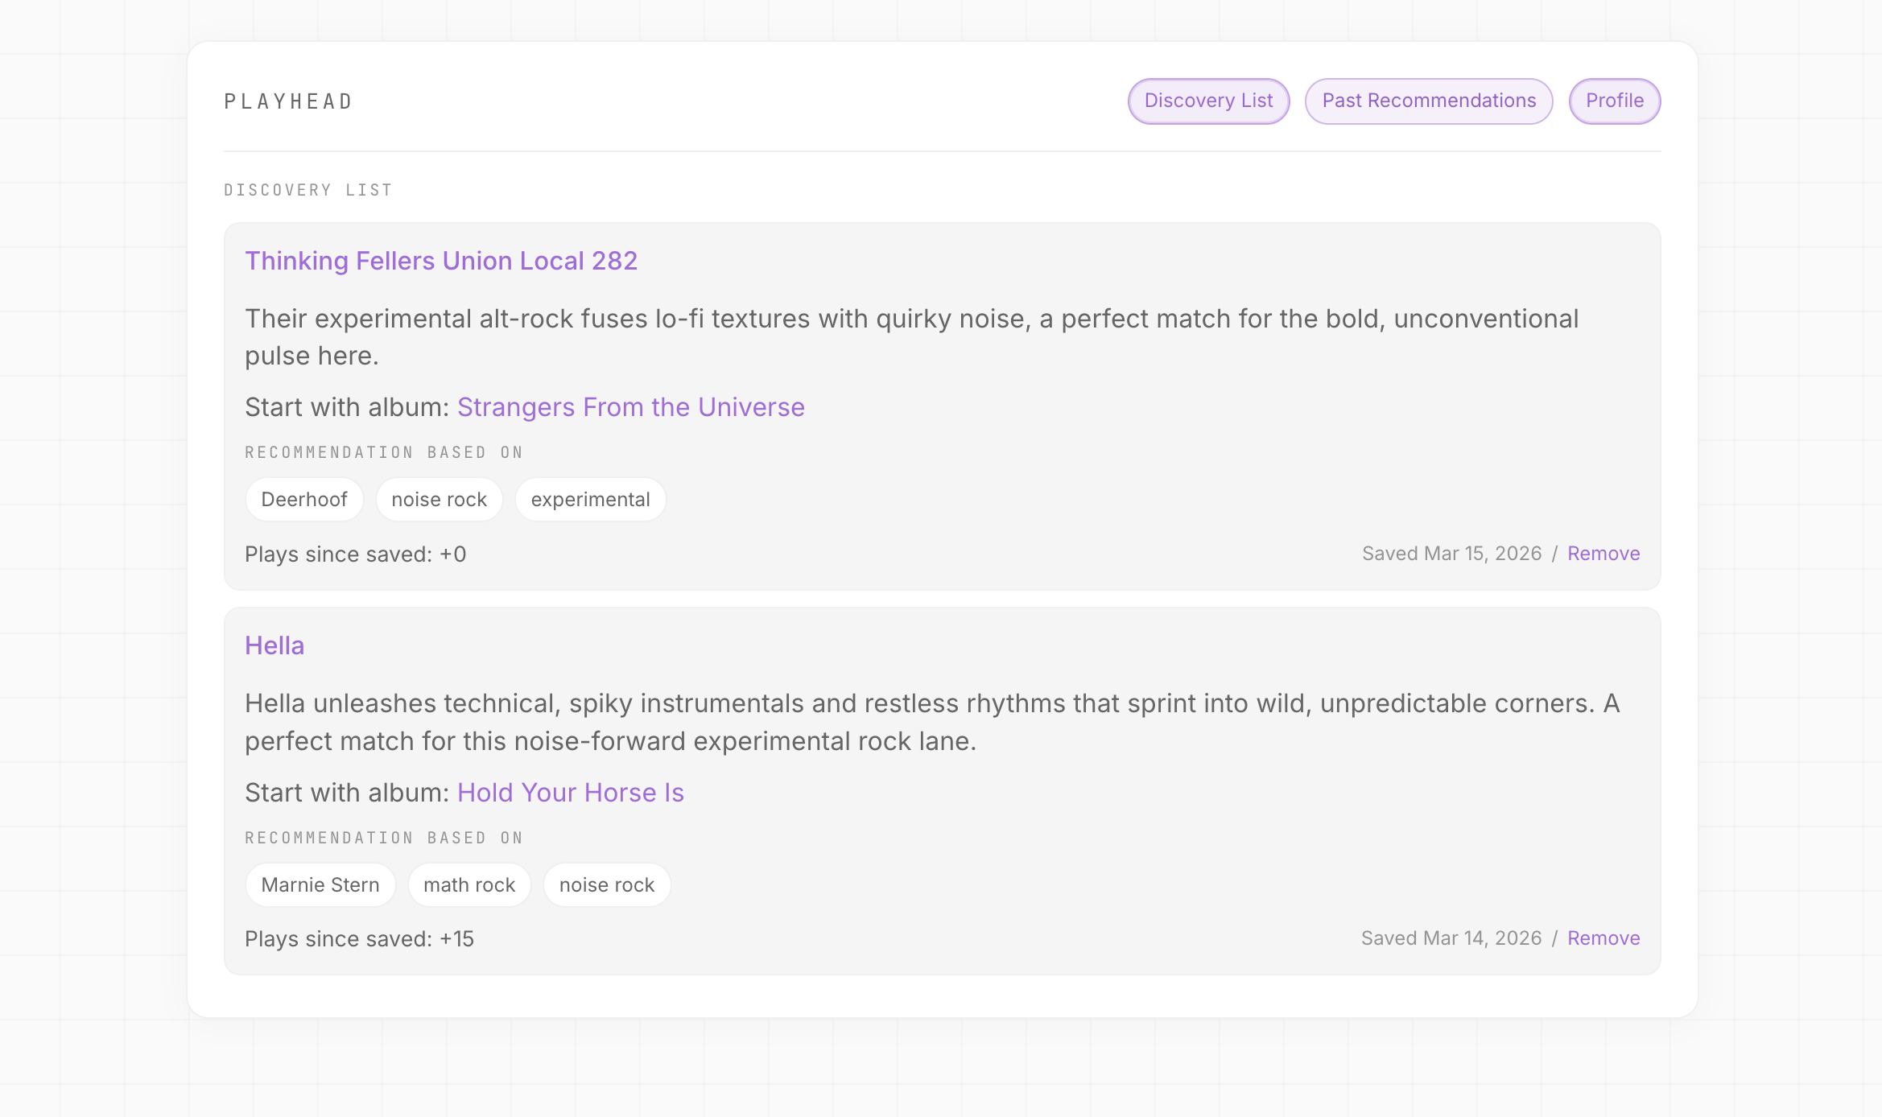
Task: Click the Saved Mar 15, 2026 timestamp
Action: [1451, 553]
